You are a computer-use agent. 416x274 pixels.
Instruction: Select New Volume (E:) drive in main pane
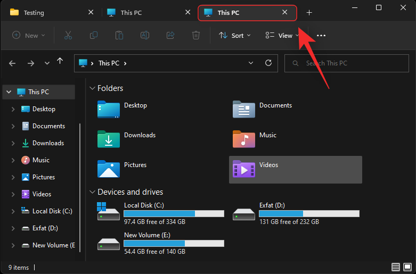click(161, 243)
